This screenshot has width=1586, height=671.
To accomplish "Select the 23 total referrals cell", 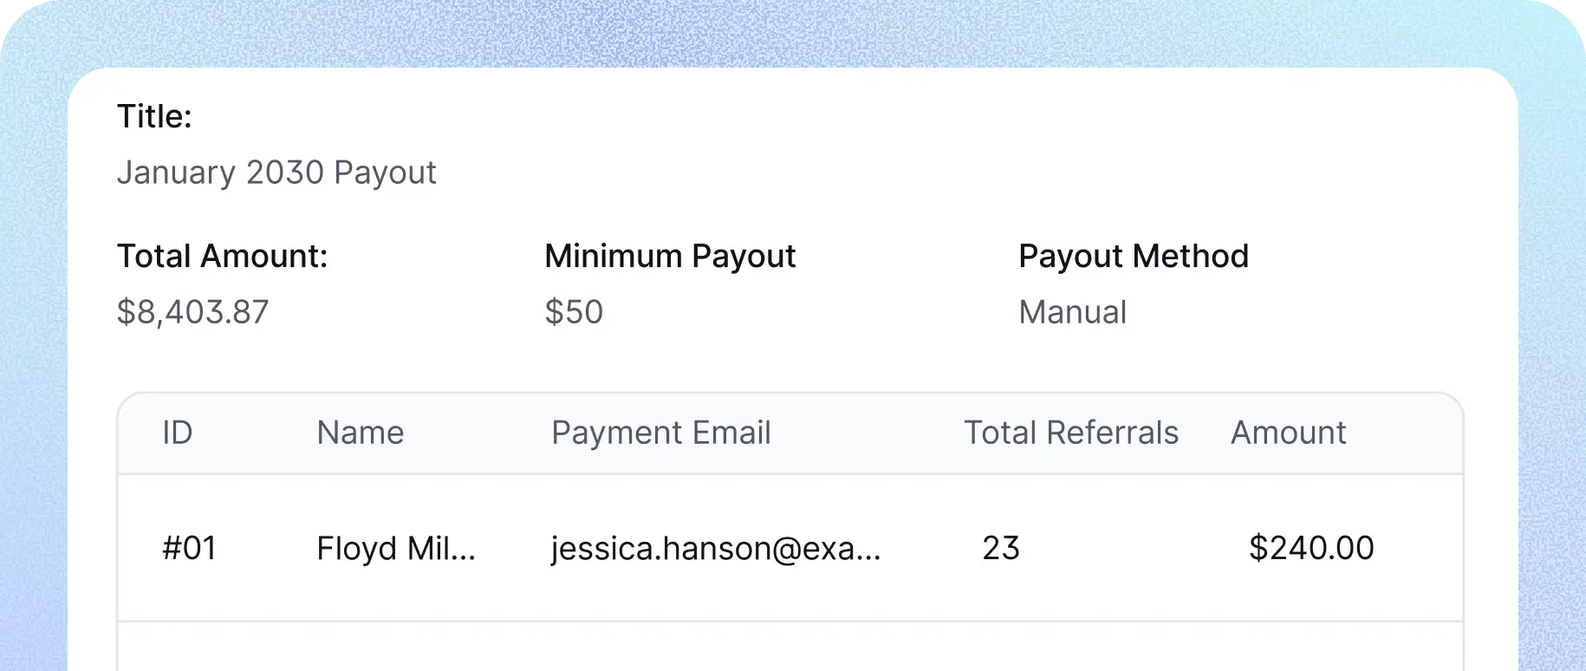I will (1000, 548).
